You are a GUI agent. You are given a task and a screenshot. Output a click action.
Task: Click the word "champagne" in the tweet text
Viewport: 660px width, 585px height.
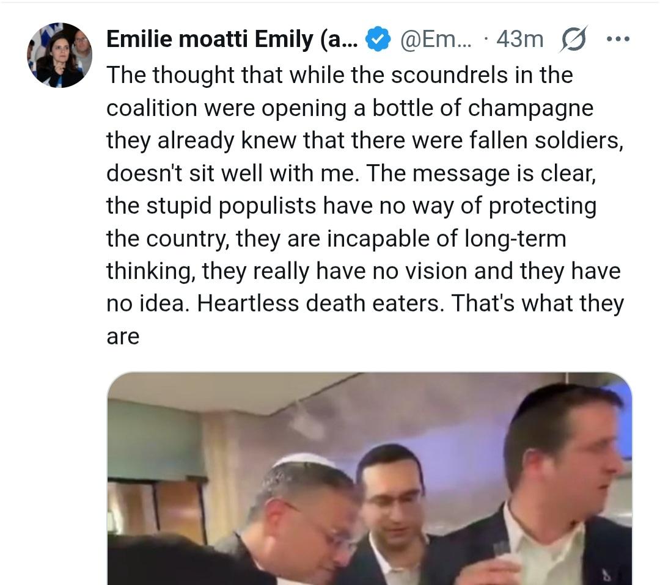(524, 108)
